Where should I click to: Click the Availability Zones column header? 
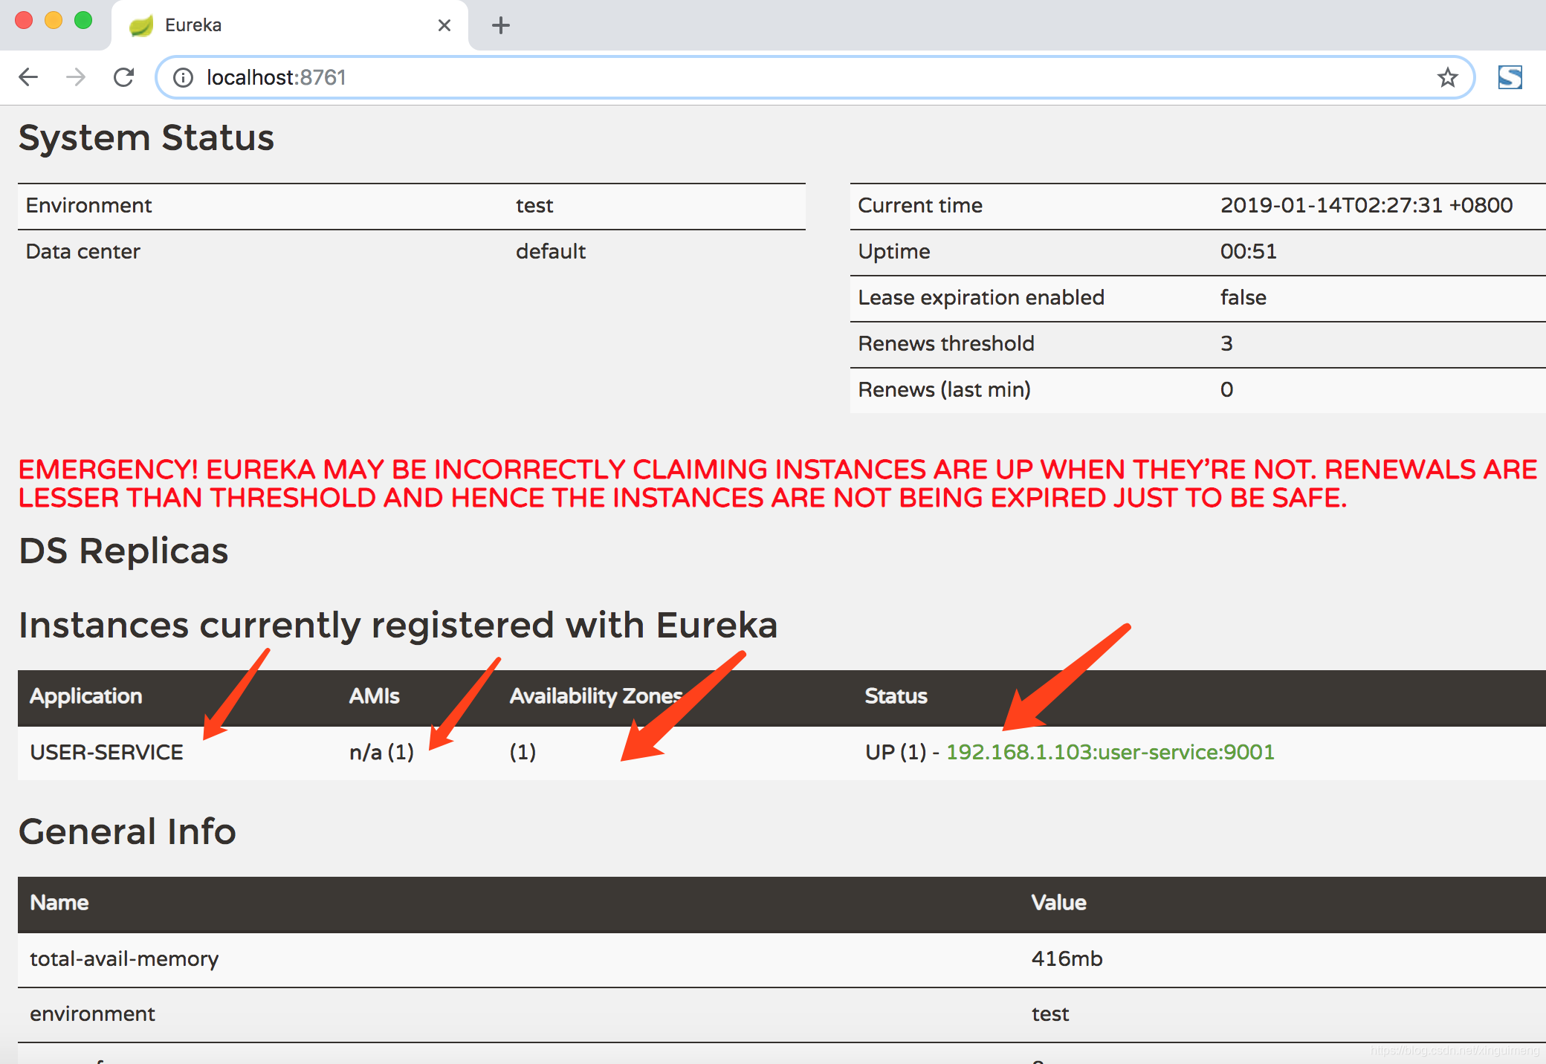click(596, 696)
